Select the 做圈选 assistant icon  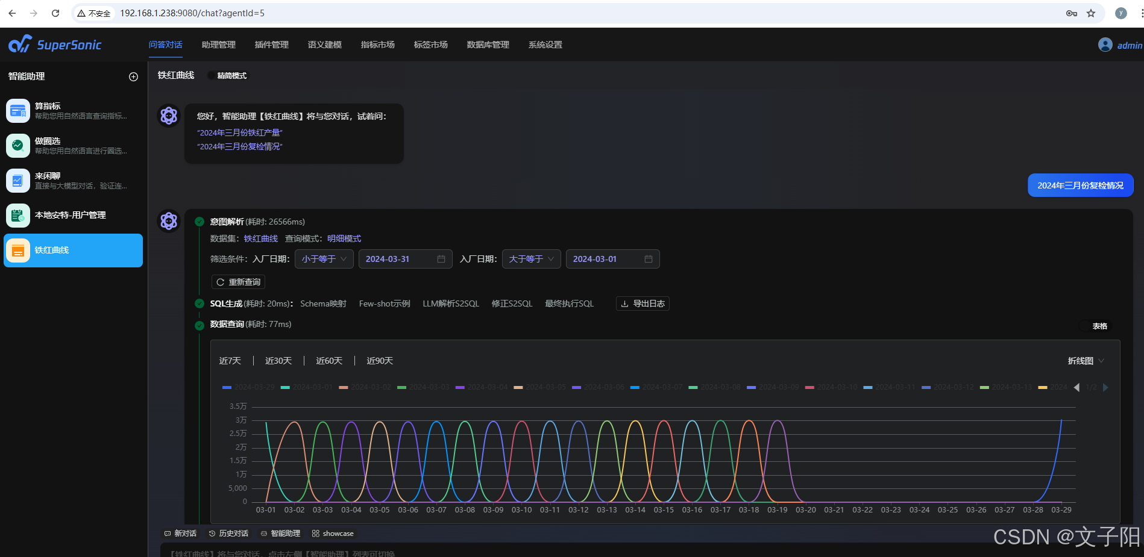point(18,146)
